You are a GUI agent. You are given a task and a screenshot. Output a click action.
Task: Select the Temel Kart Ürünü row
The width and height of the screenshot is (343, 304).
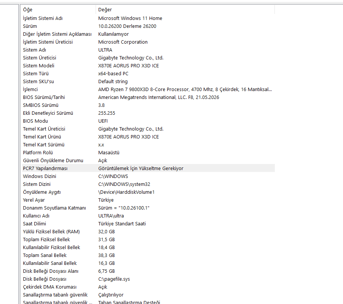[x=148, y=137]
